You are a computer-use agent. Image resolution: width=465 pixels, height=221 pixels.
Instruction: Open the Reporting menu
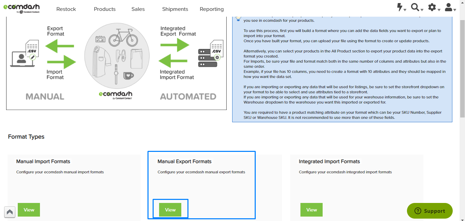(x=212, y=9)
